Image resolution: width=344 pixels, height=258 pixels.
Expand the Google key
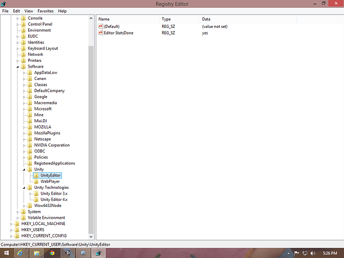point(24,97)
